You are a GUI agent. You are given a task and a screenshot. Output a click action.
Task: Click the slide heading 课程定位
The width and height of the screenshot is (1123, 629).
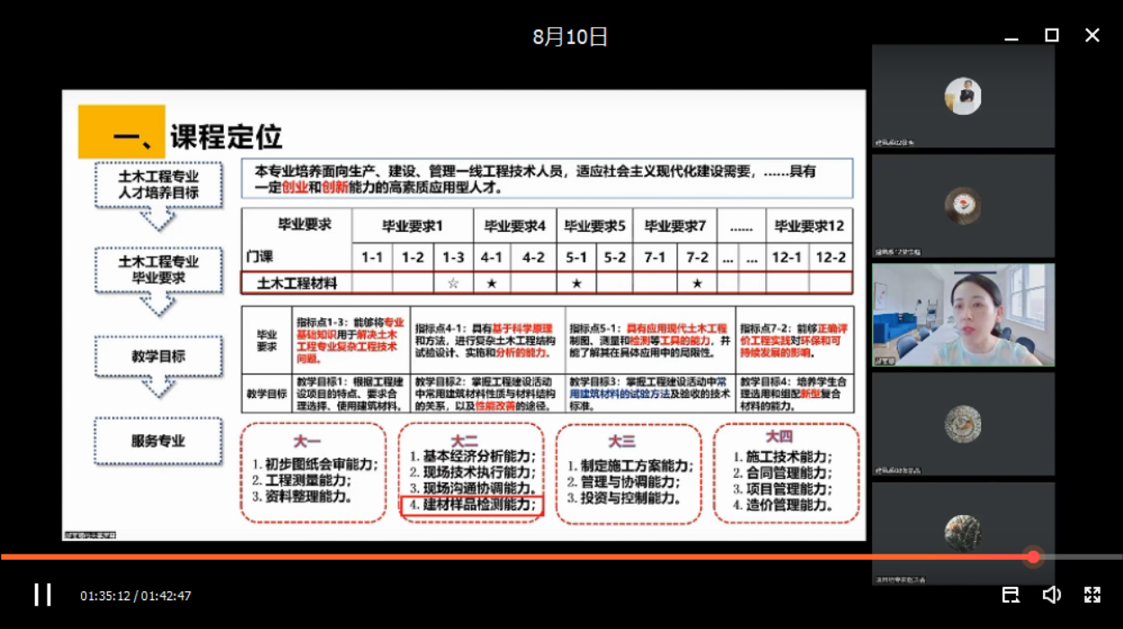pos(226,137)
